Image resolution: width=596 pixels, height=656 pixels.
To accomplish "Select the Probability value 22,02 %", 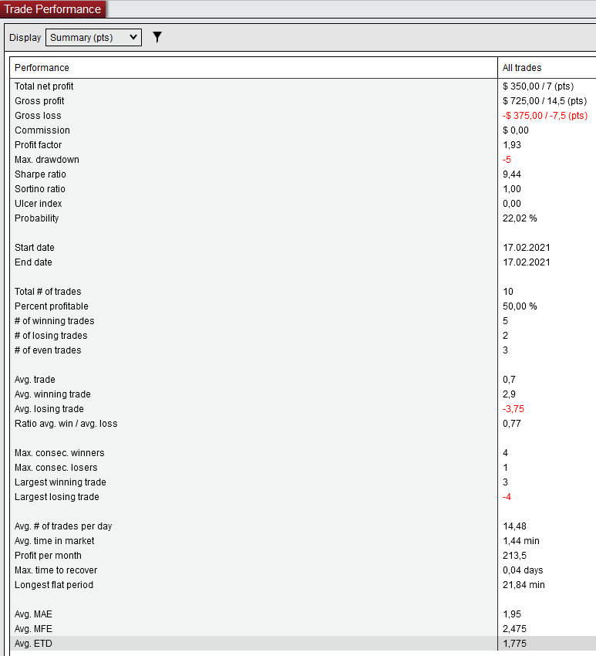I will click(x=520, y=218).
